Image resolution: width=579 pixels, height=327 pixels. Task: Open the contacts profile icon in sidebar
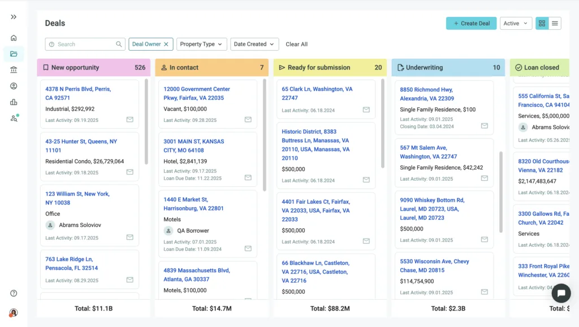click(x=12, y=85)
